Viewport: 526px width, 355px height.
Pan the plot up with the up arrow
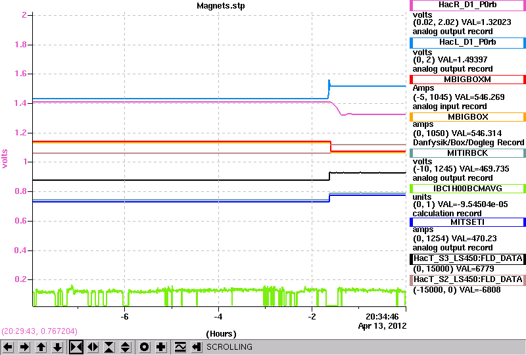coord(41,347)
